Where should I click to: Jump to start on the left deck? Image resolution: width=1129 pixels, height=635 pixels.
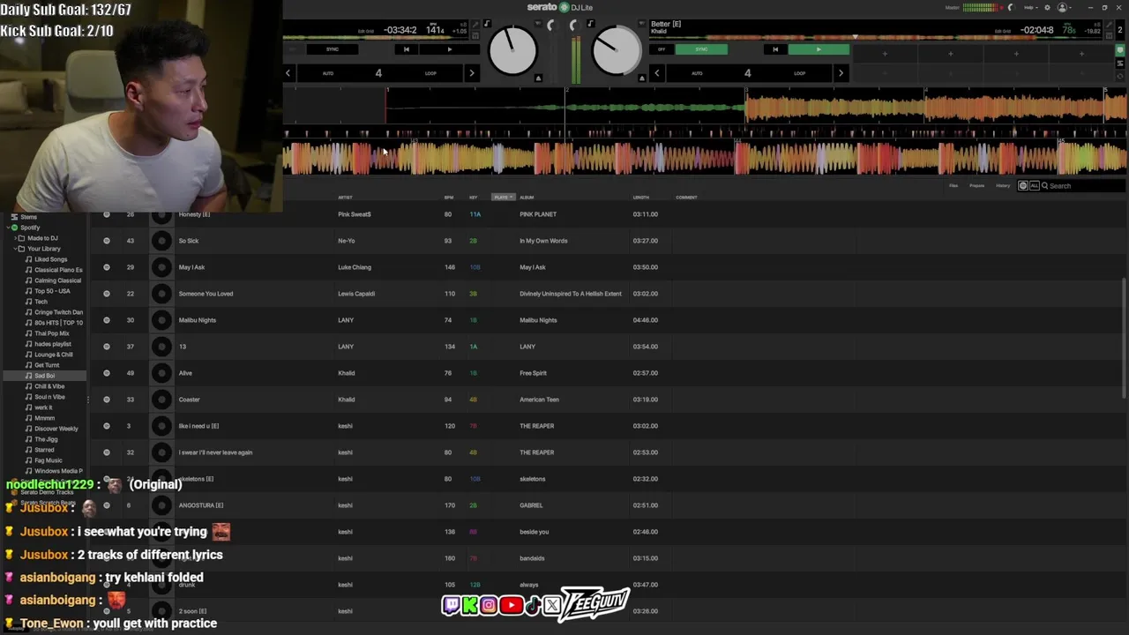[x=406, y=49]
